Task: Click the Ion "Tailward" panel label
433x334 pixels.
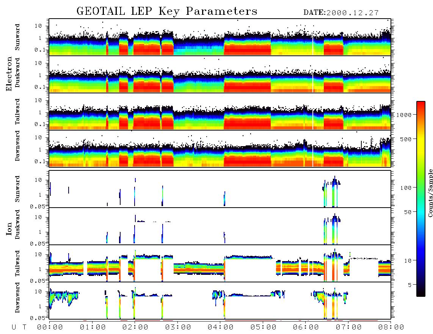Action: [x=17, y=263]
